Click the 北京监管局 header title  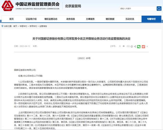(73, 6)
